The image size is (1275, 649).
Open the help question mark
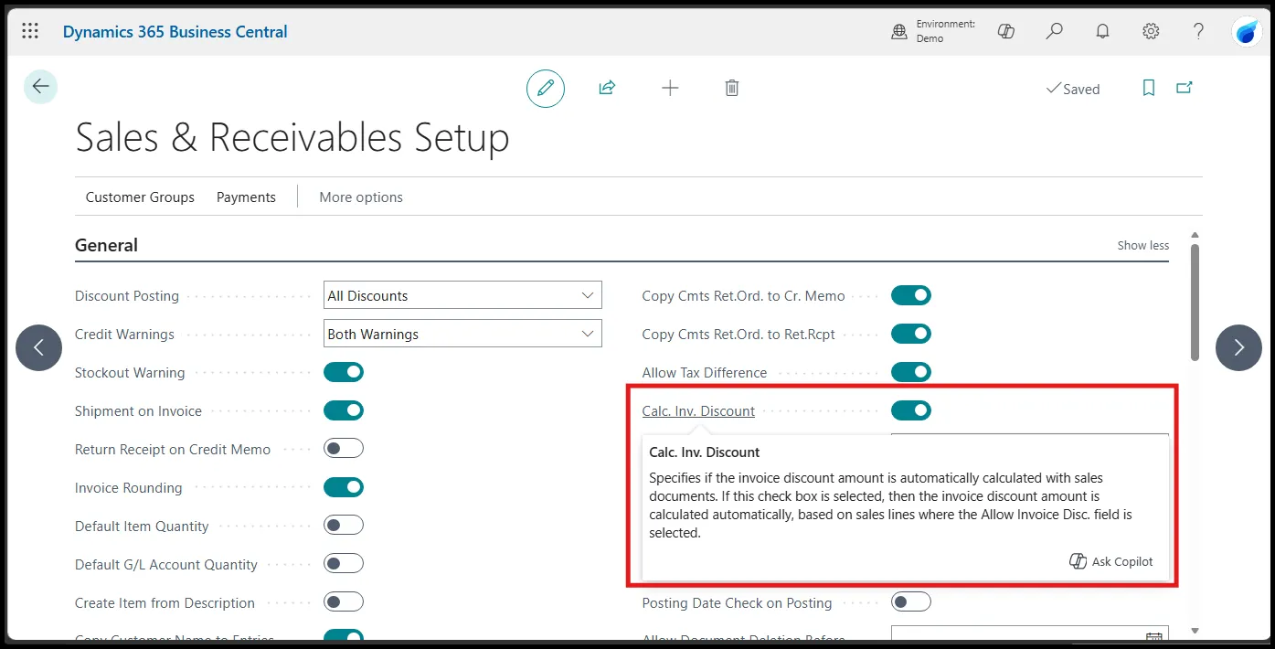click(x=1199, y=31)
